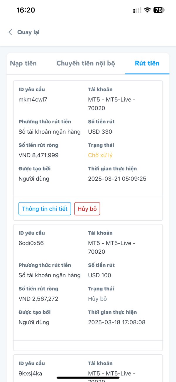The height and width of the screenshot is (382, 176).
Task: Tap the battery indicator icon
Action: (x=159, y=10)
